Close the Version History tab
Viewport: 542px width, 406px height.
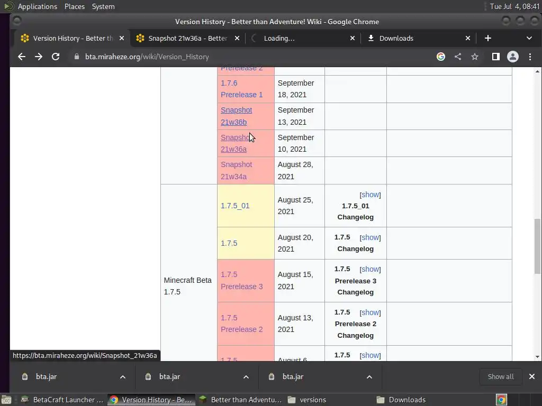(122, 38)
